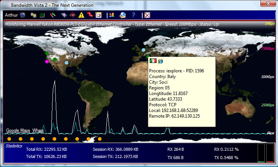278x167 pixels.
Task: Click the 'RX 264 B' reading
Action: tap(175, 149)
